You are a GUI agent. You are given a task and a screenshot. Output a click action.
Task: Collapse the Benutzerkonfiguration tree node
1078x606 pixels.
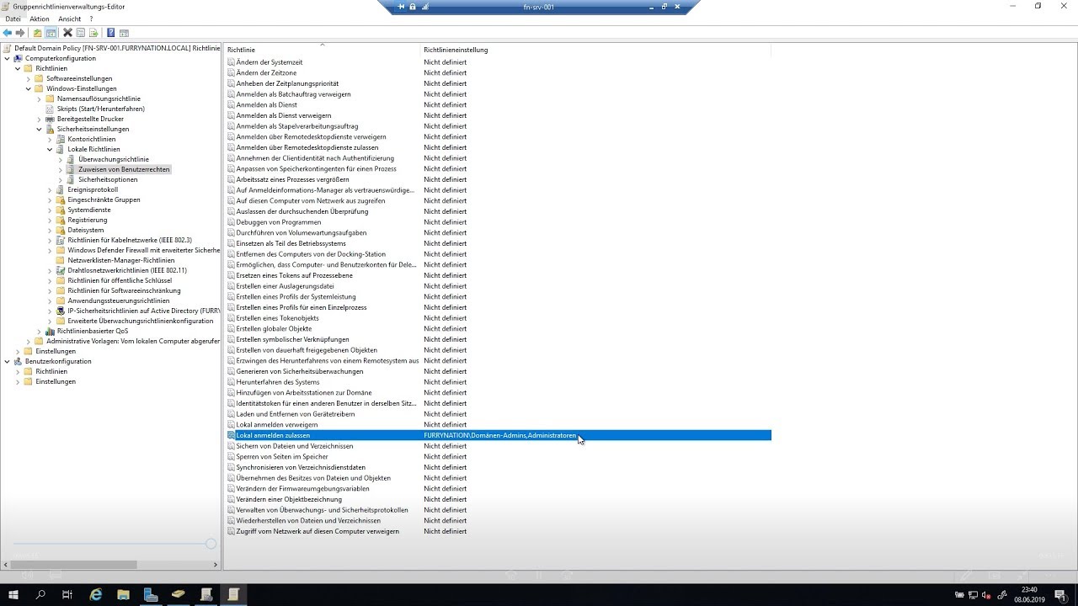point(7,361)
